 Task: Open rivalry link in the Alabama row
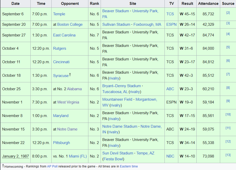[x=135, y=92]
